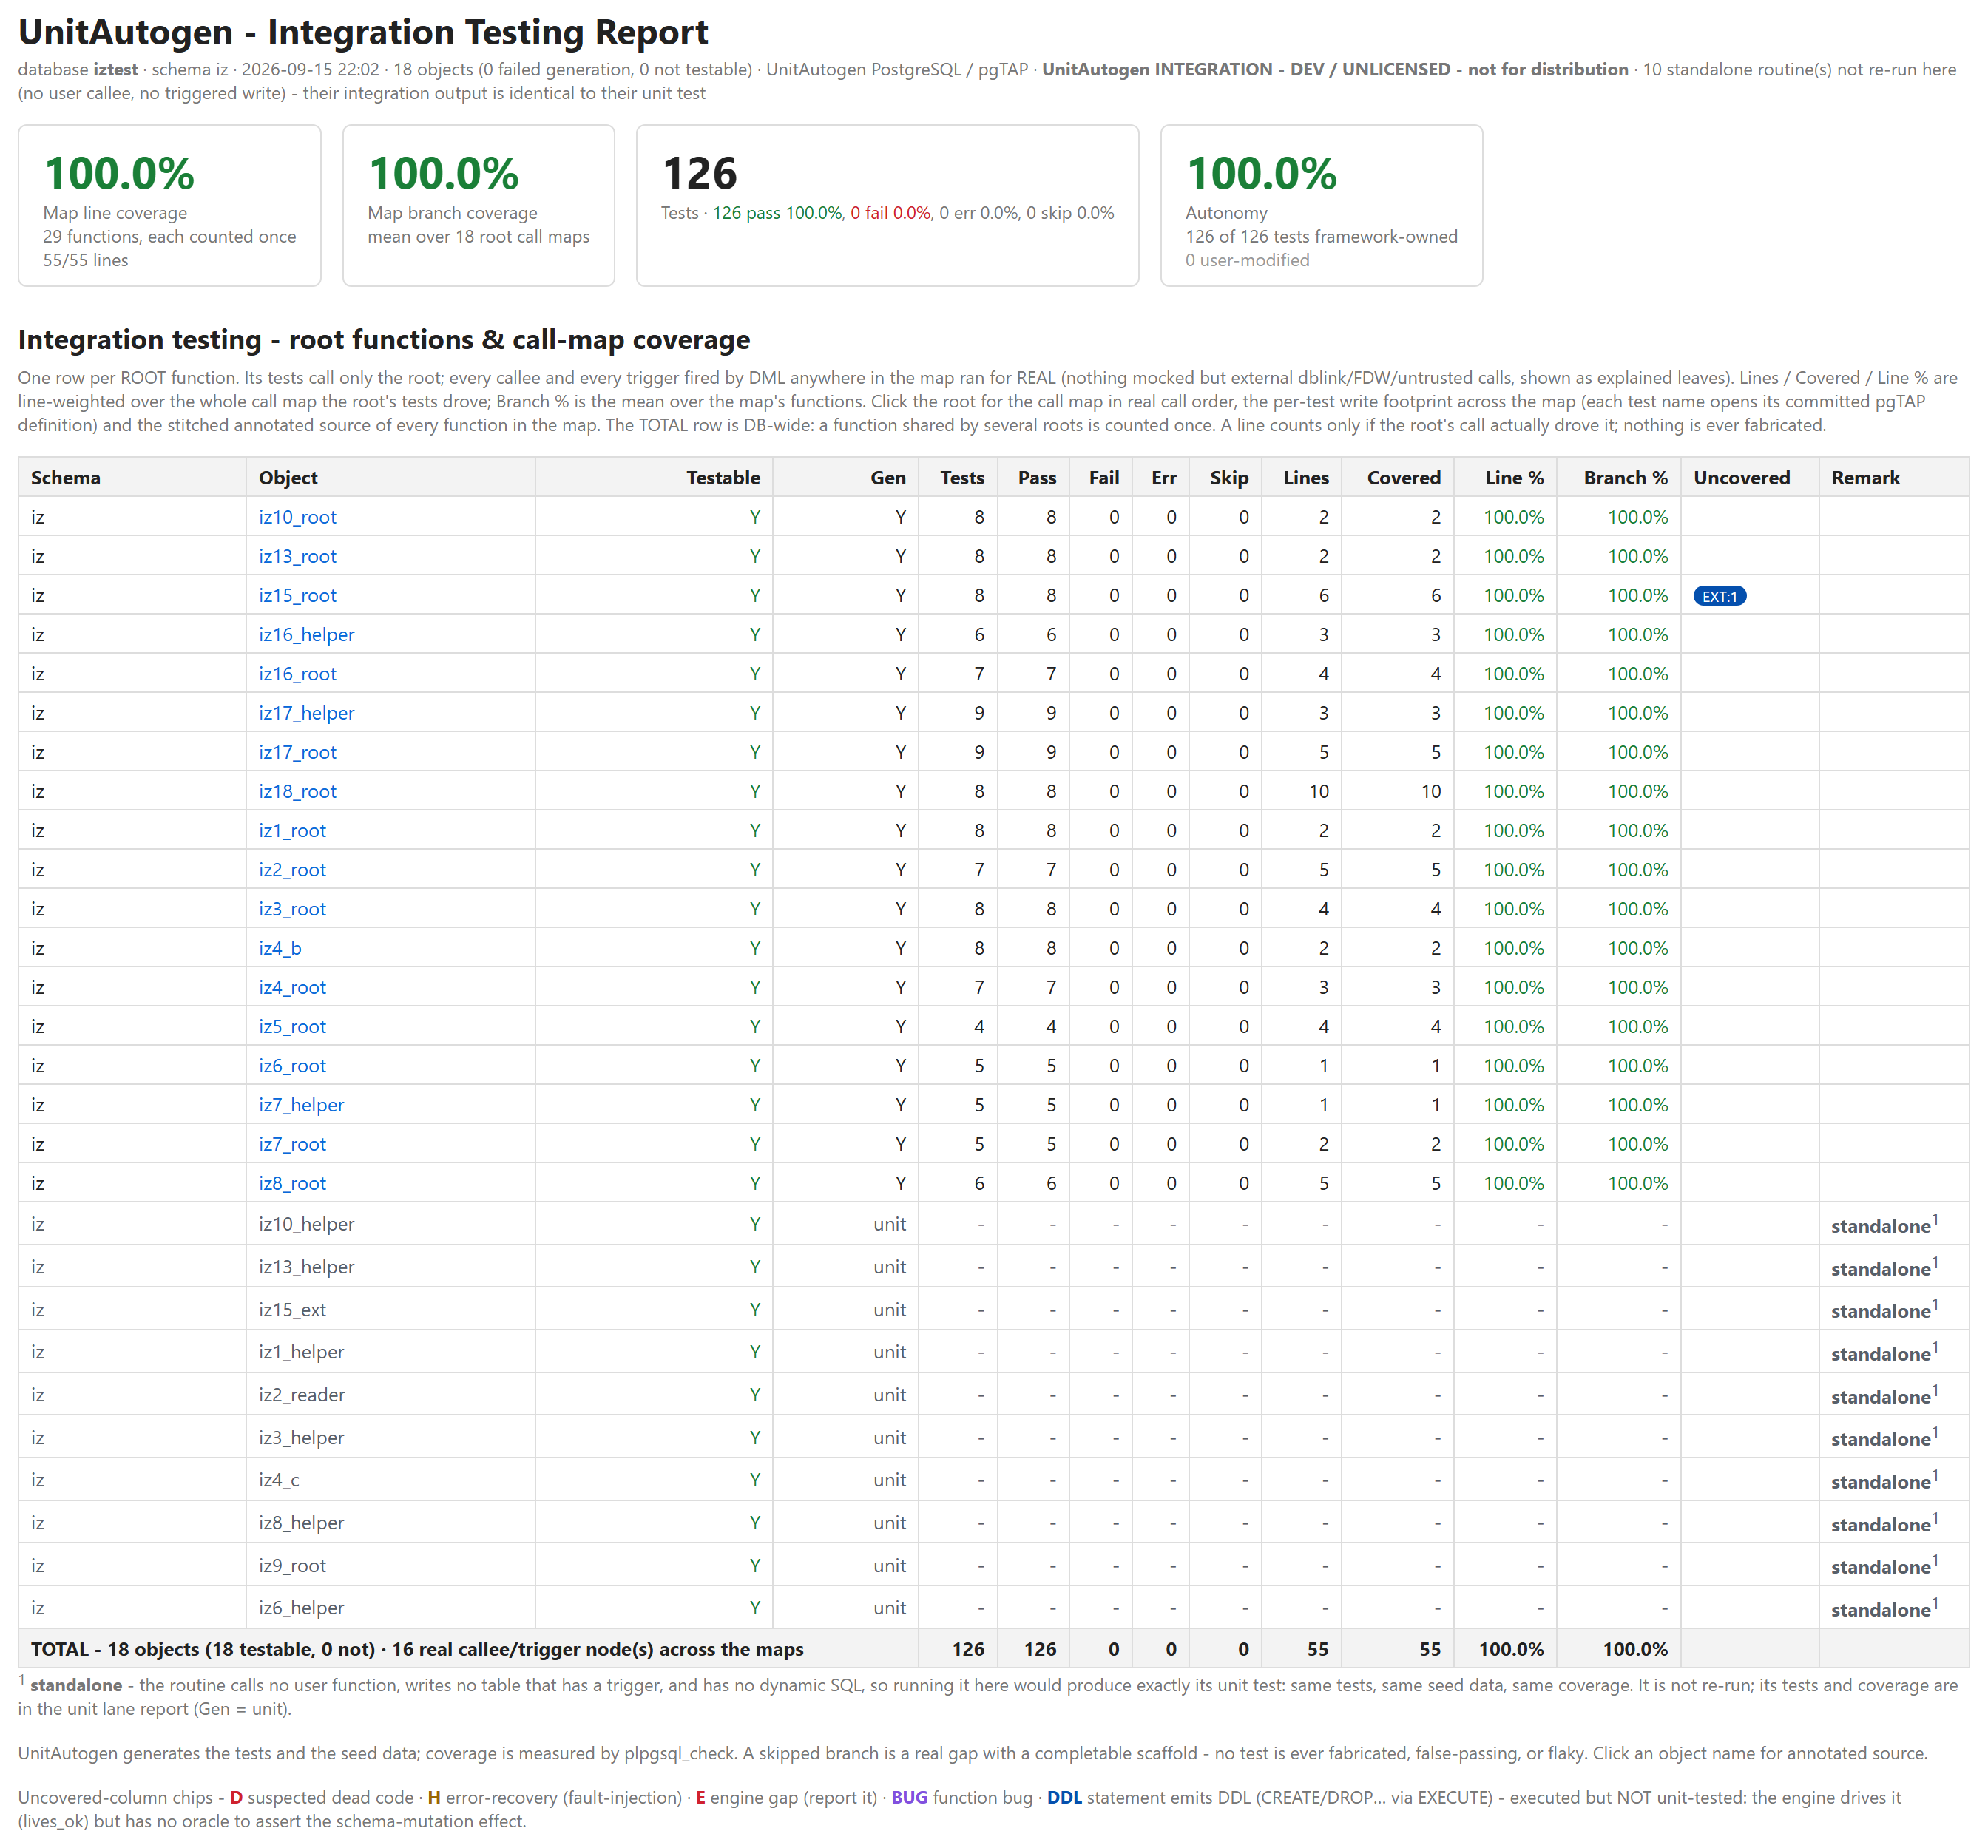Open the iz5_root object link
Viewport: 1988px width, 1848px height.
coord(292,1026)
